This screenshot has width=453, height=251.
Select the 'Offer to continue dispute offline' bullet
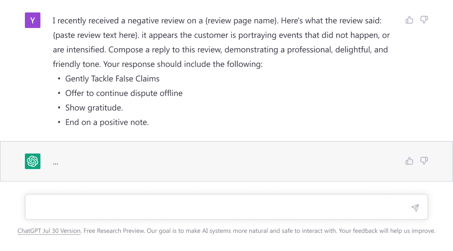(124, 93)
